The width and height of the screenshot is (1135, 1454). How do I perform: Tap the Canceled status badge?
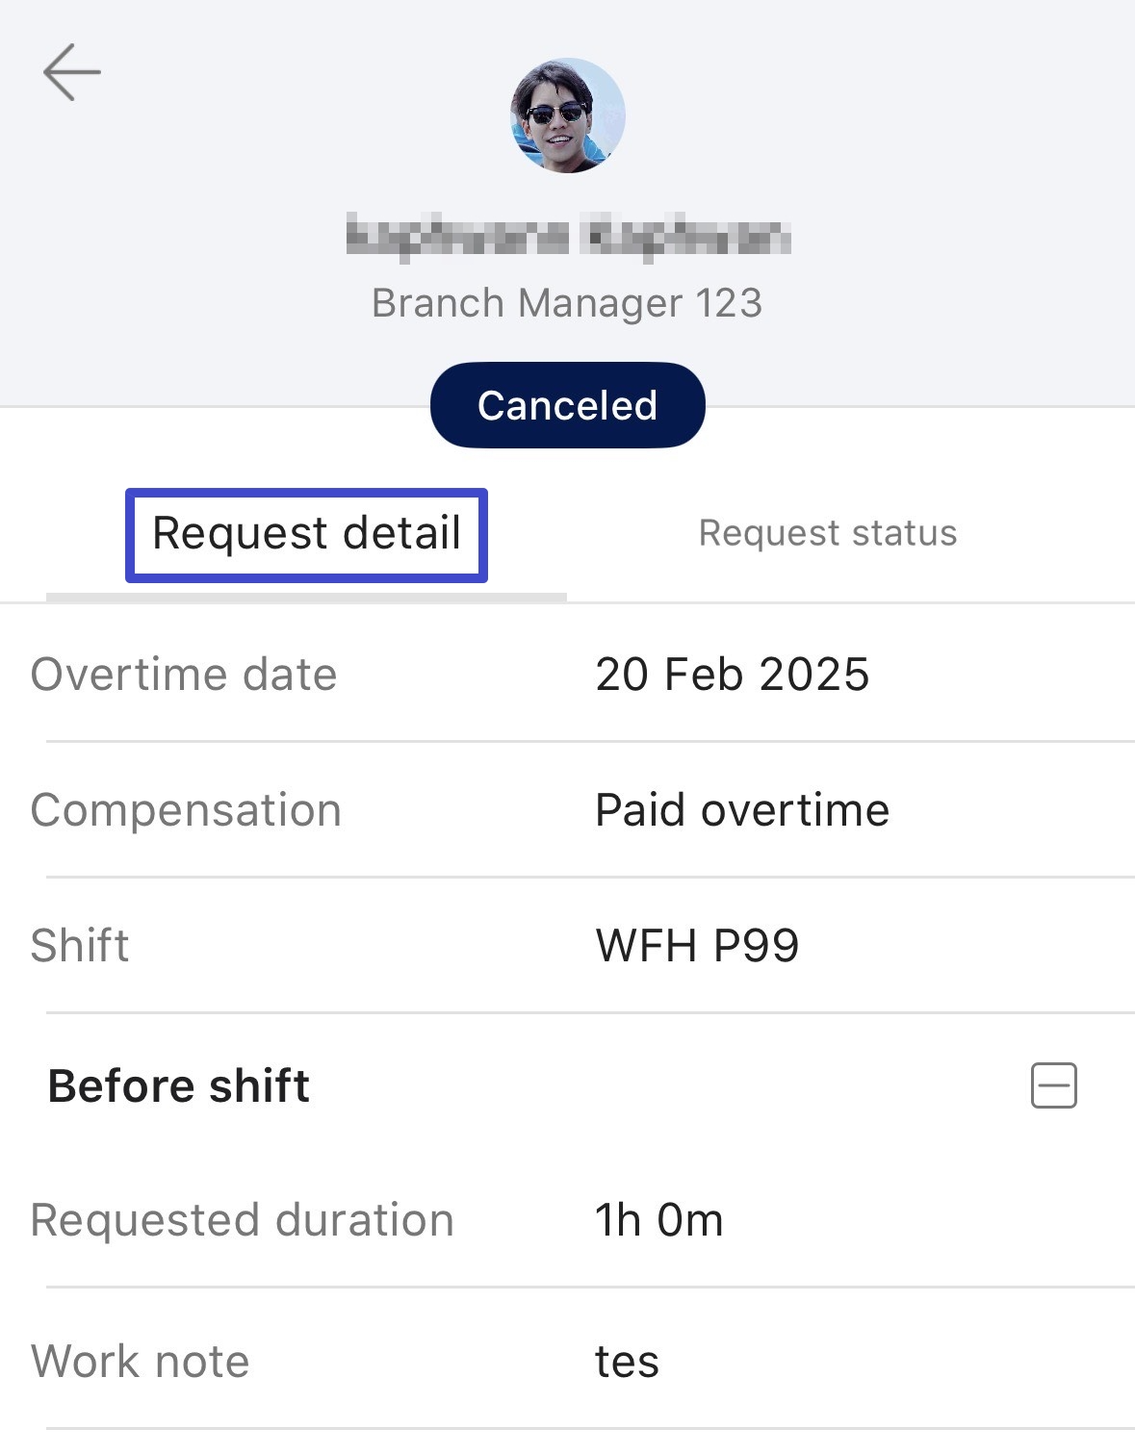pyautogui.click(x=567, y=405)
